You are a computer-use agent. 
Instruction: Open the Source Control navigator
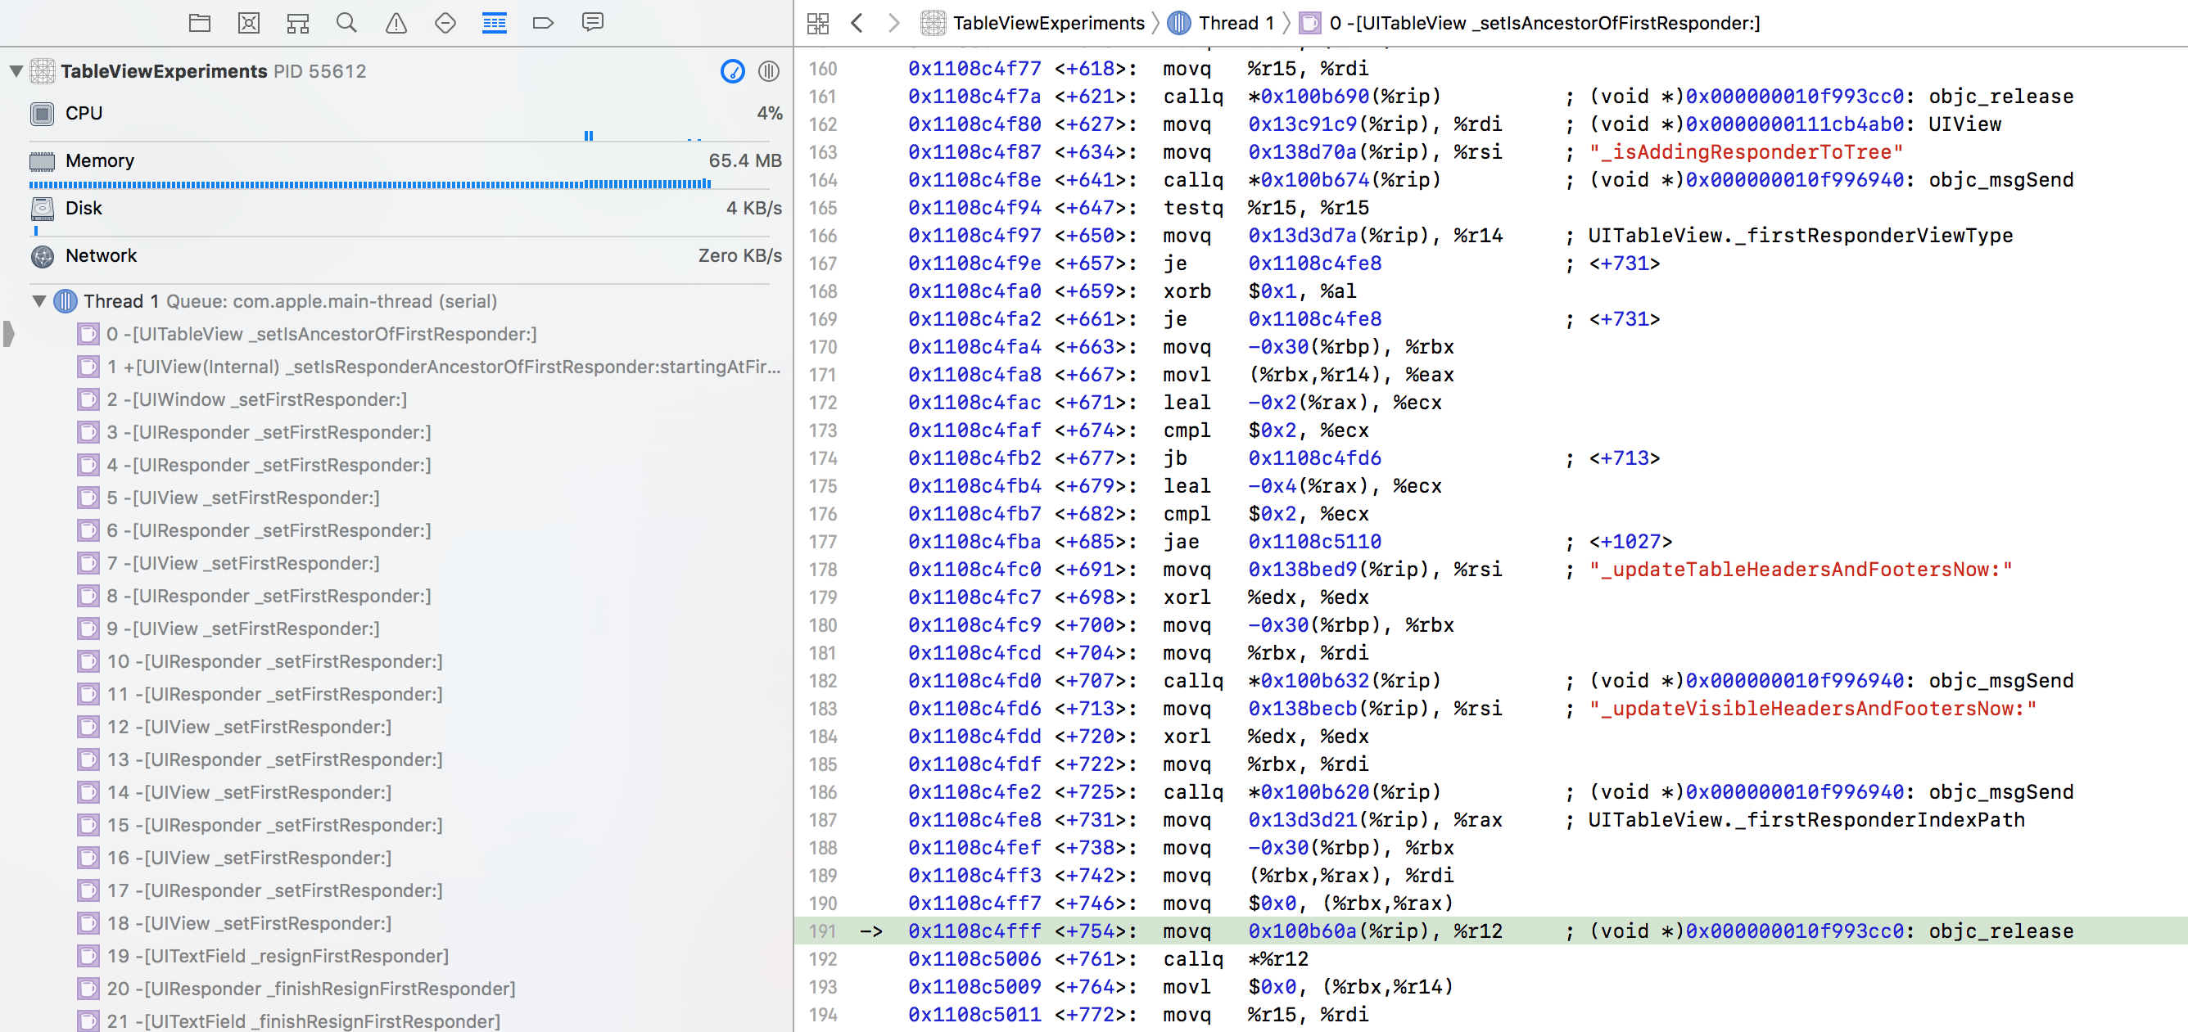pyautogui.click(x=249, y=23)
